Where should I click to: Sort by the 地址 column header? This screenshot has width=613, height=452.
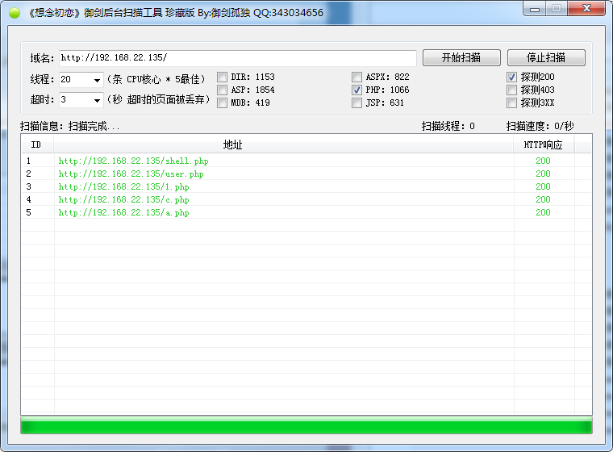point(283,144)
